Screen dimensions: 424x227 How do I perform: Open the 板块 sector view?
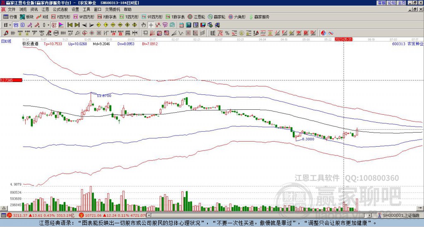tap(26, 17)
